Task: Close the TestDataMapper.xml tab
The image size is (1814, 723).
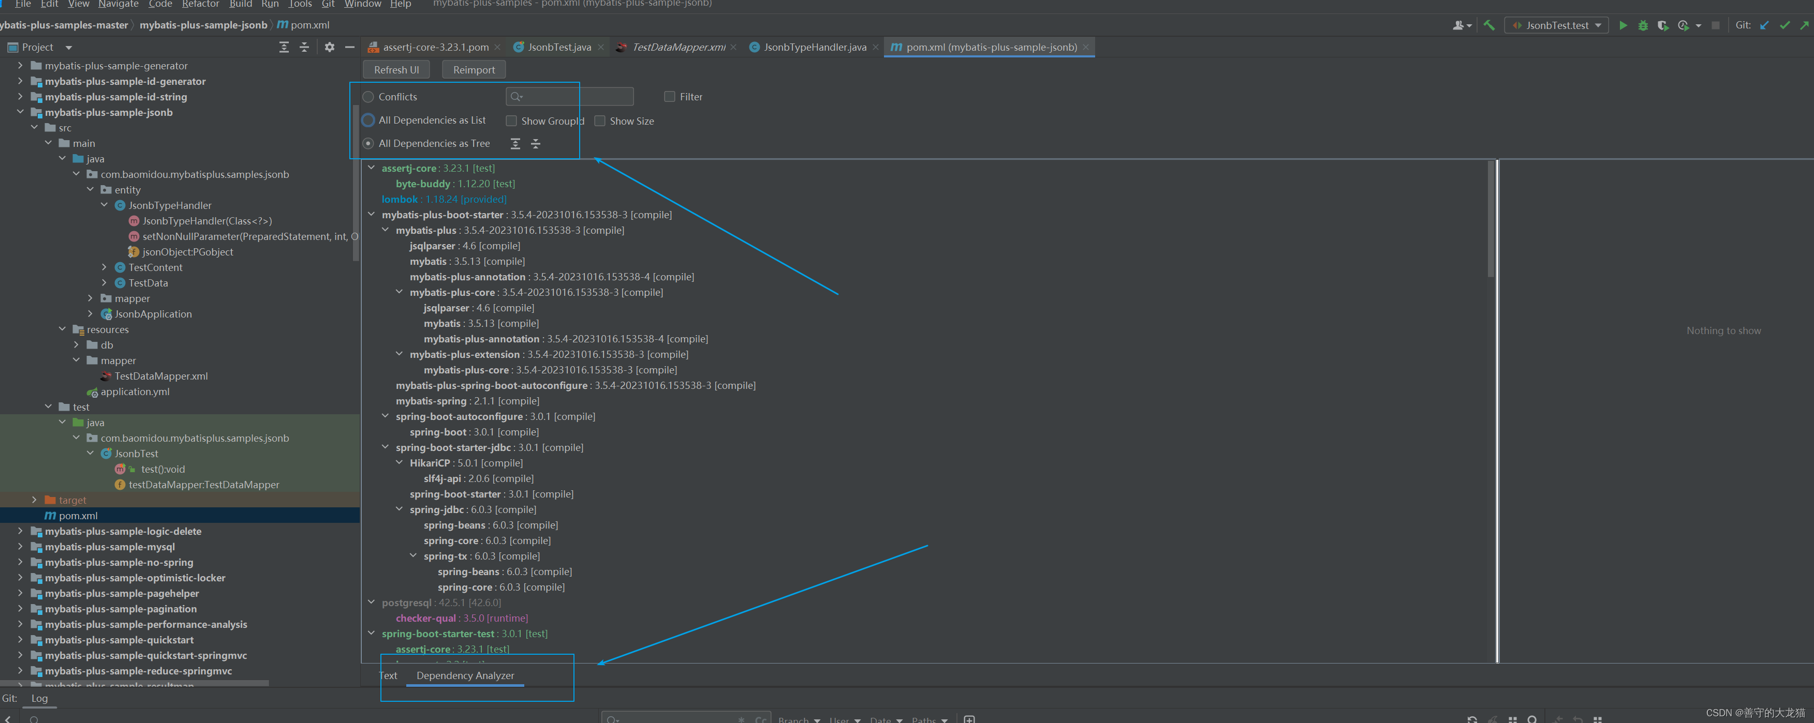Action: [x=733, y=47]
